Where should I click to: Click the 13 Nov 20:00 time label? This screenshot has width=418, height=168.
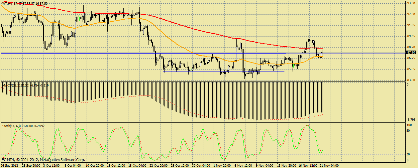coord(286,165)
